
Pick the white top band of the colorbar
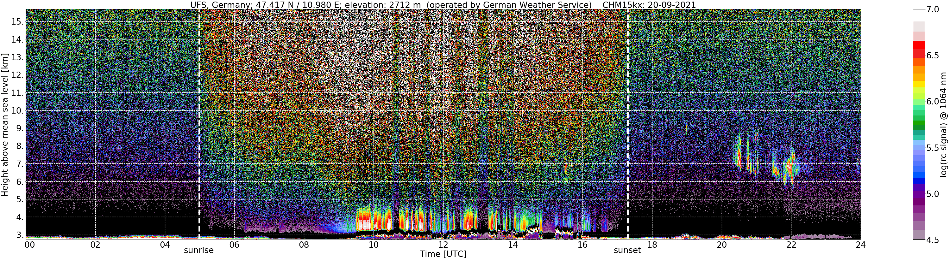pyautogui.click(x=919, y=15)
